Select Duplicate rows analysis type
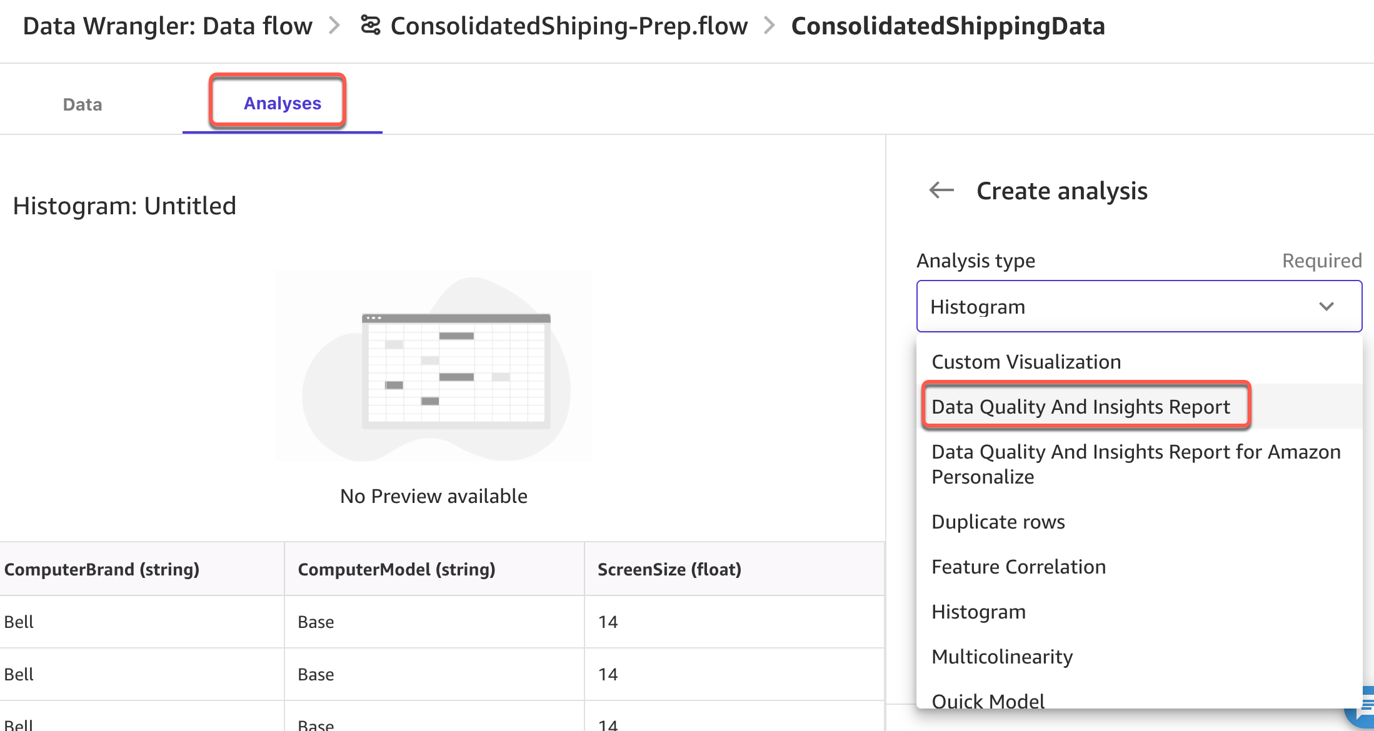This screenshot has height=731, width=1374. pos(998,522)
